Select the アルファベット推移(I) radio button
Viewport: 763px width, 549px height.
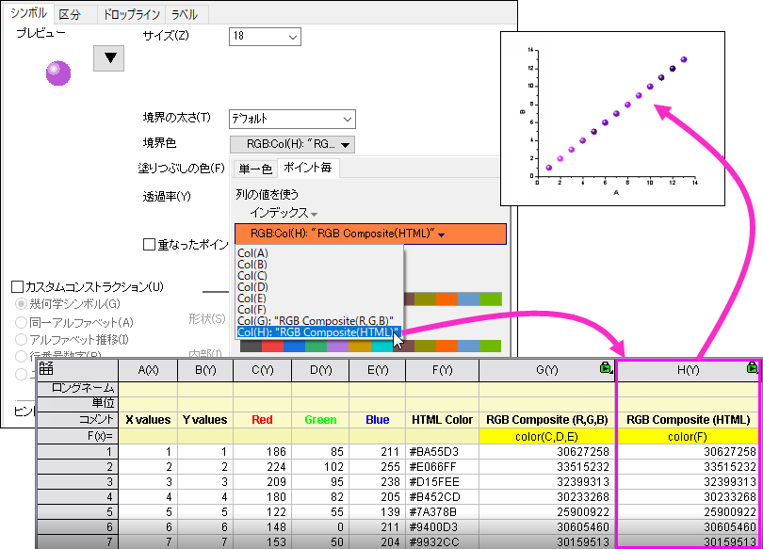click(x=21, y=339)
